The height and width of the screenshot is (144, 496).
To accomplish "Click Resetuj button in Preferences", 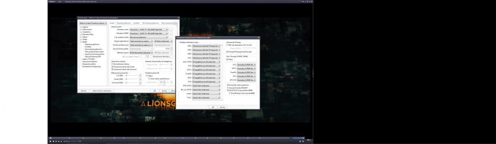I will click(84, 91).
